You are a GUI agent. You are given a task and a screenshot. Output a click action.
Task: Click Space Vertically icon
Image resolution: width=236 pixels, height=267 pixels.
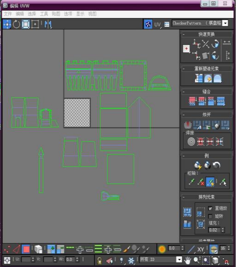pos(228,55)
